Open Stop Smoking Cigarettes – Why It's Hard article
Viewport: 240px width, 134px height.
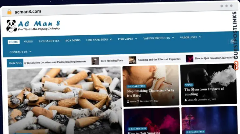point(150,93)
